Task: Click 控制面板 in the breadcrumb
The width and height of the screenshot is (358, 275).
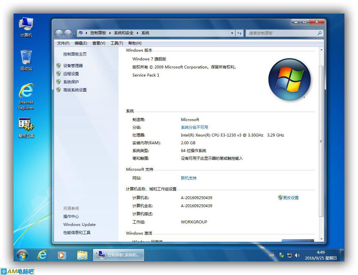Action: (98, 33)
